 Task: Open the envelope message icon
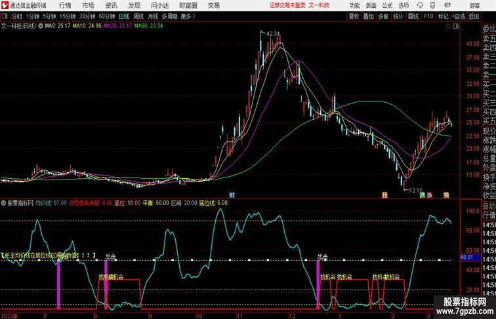pyautogui.click(x=447, y=5)
